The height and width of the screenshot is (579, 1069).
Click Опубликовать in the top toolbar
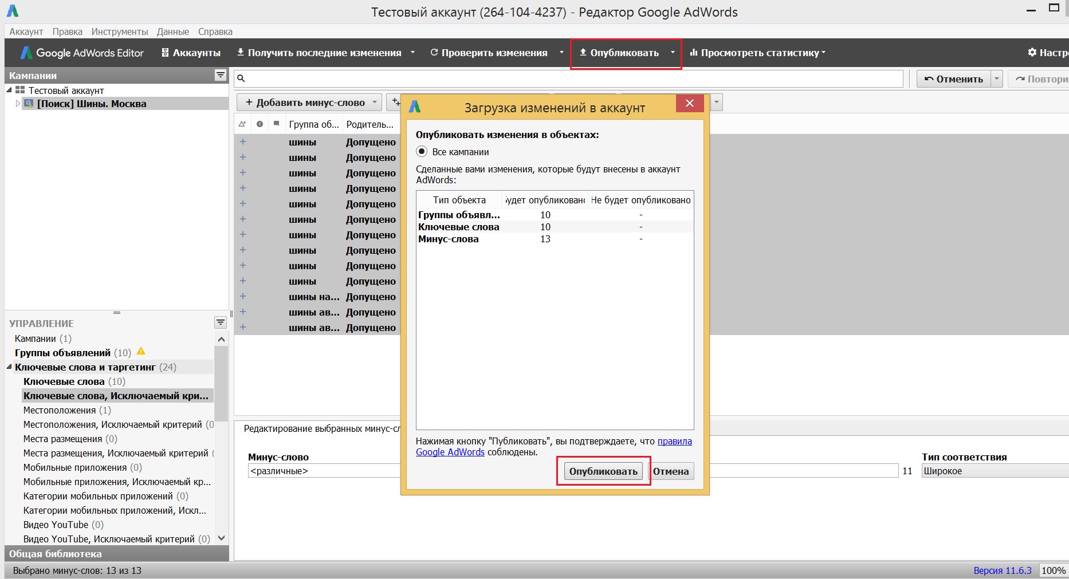coord(619,53)
